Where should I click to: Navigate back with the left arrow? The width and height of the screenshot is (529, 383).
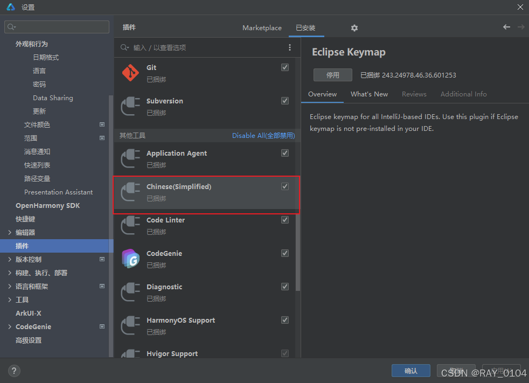pos(506,27)
